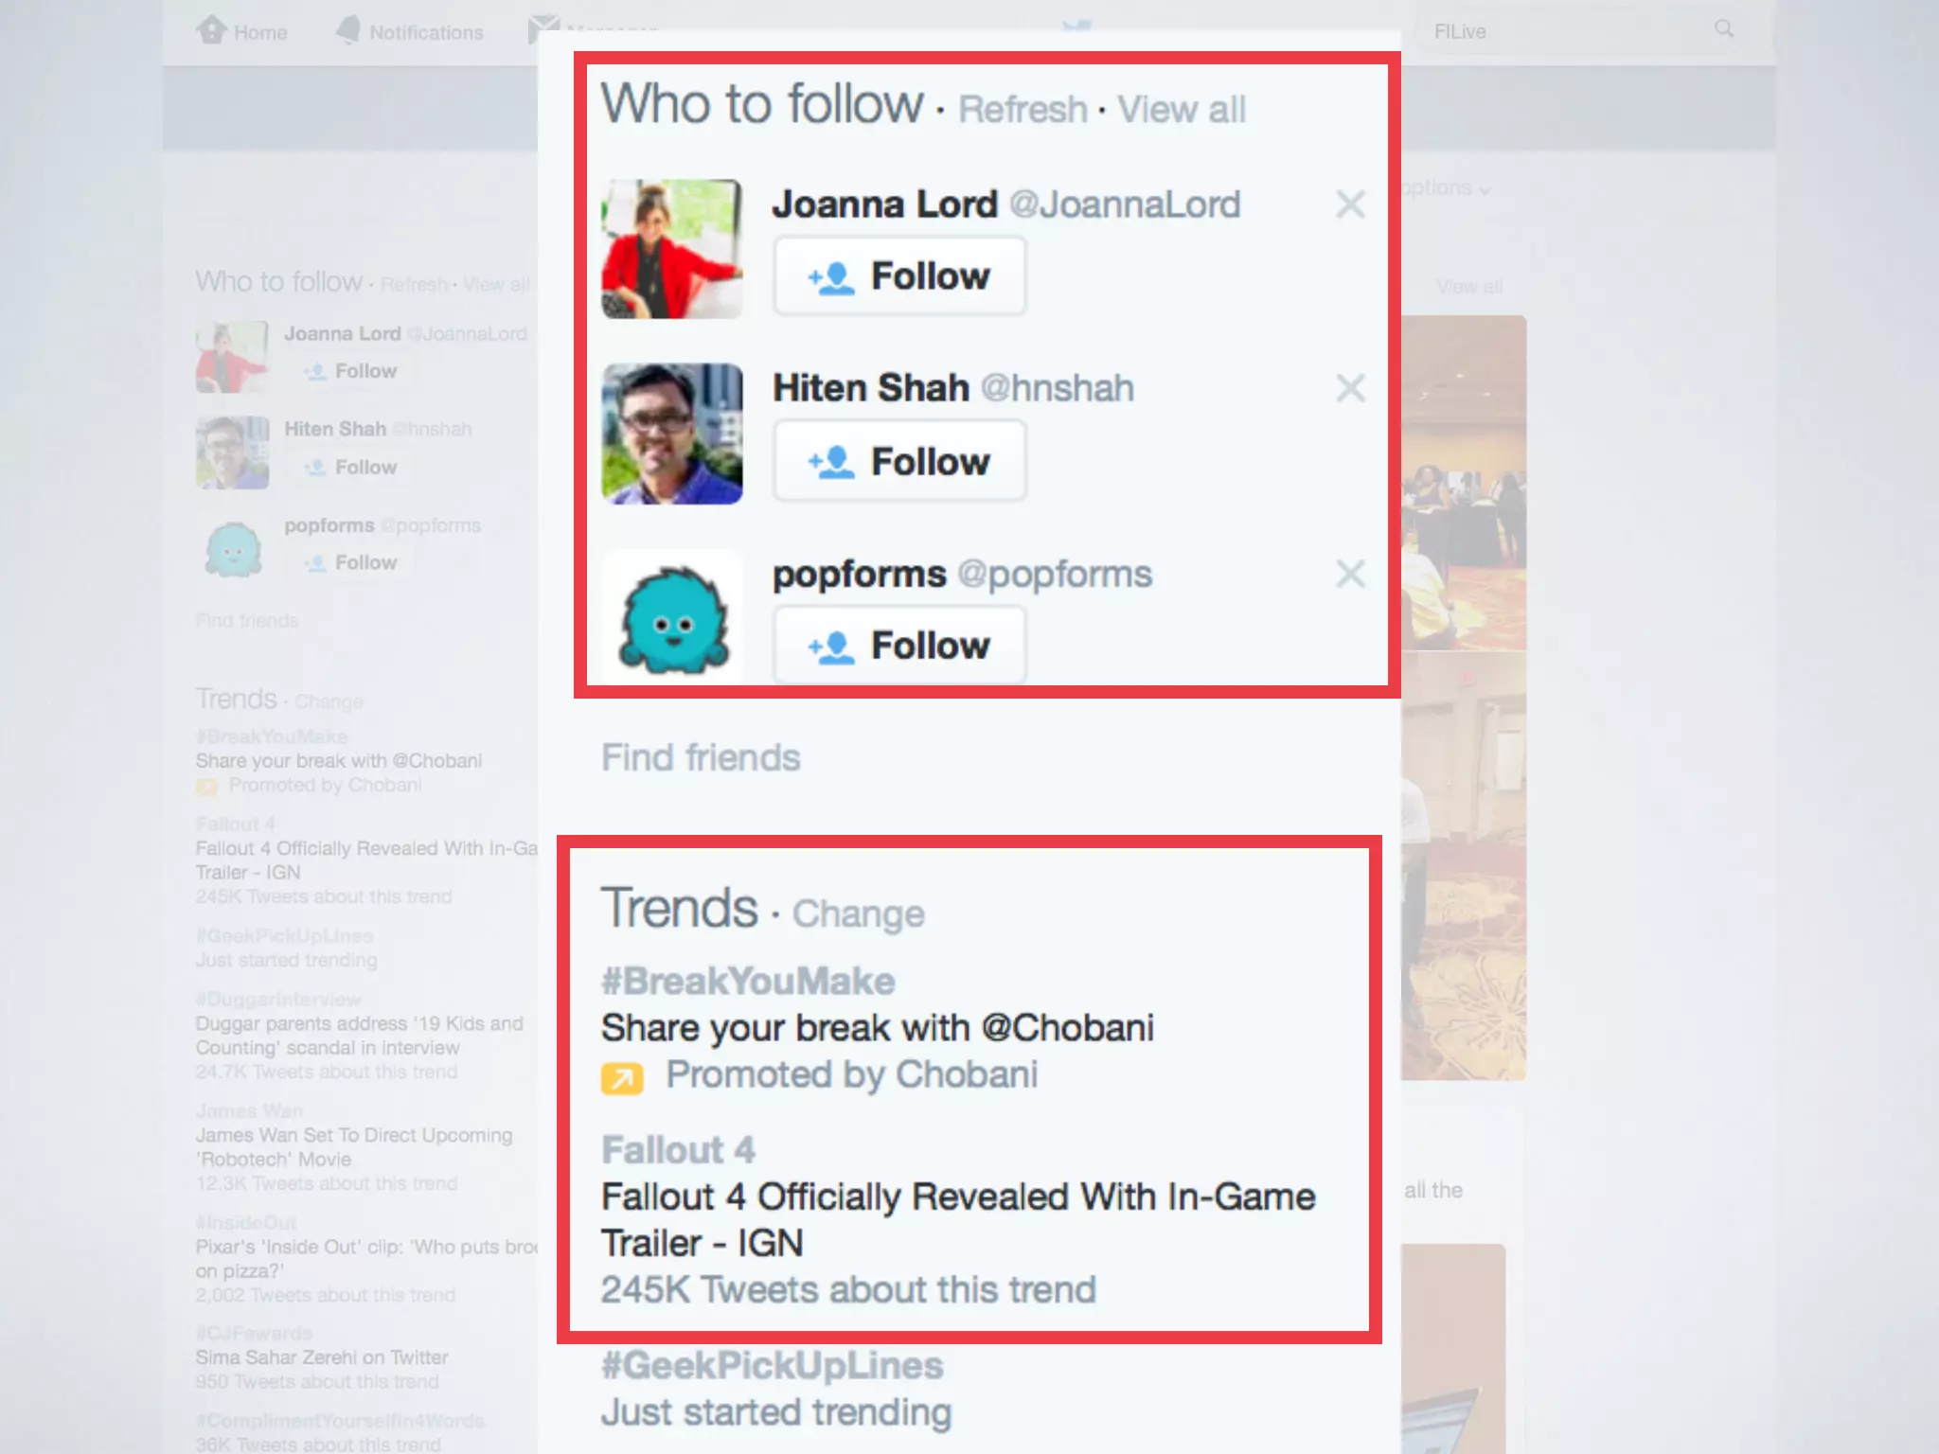Dismiss the popforms follow suggestion
The height and width of the screenshot is (1454, 1939).
pos(1350,574)
